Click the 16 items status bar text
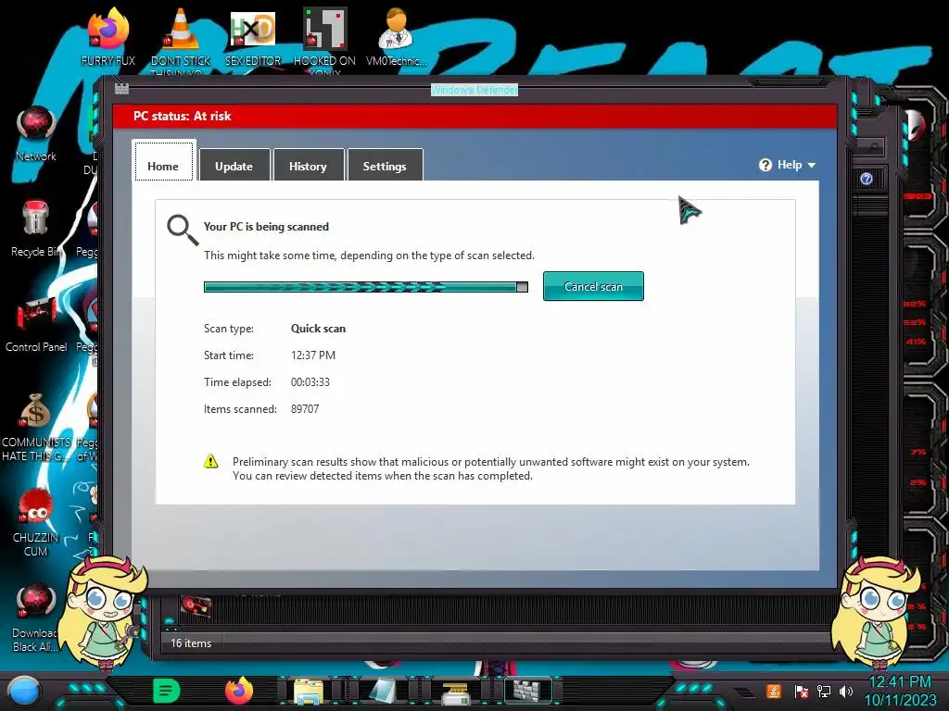Screen dimensions: 949x711 click(191, 643)
